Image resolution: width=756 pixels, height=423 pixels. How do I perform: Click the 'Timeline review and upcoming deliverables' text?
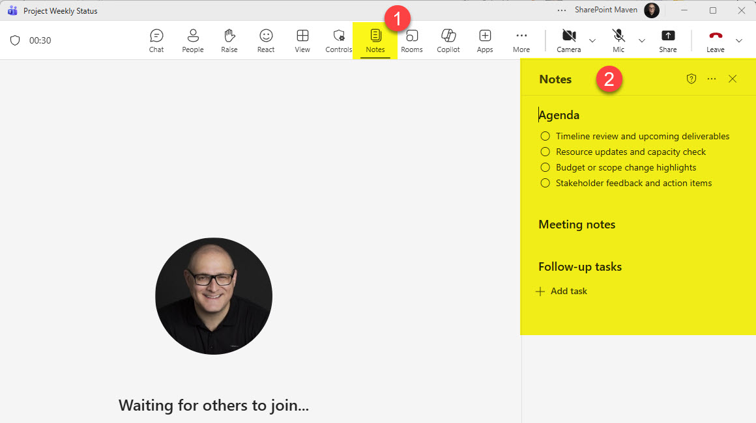tap(643, 136)
